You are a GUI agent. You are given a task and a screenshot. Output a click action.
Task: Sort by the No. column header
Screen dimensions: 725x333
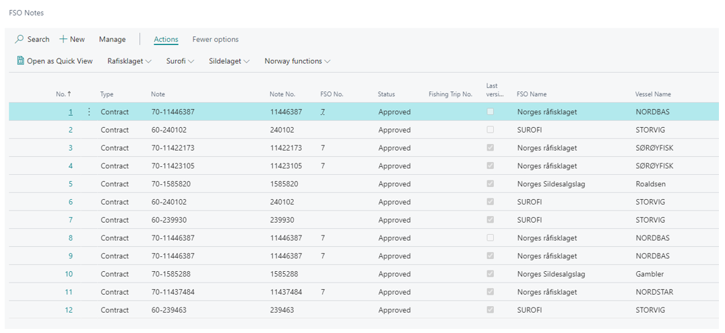tap(63, 94)
